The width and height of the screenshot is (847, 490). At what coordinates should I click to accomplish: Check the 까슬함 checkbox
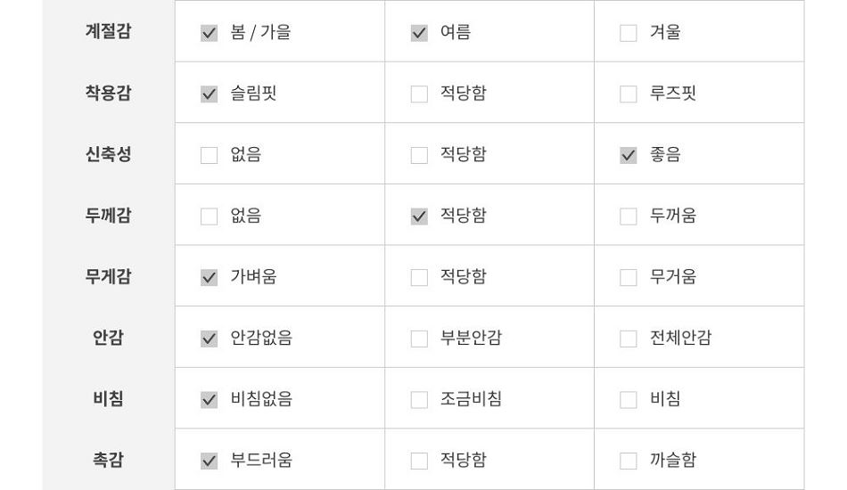click(629, 461)
